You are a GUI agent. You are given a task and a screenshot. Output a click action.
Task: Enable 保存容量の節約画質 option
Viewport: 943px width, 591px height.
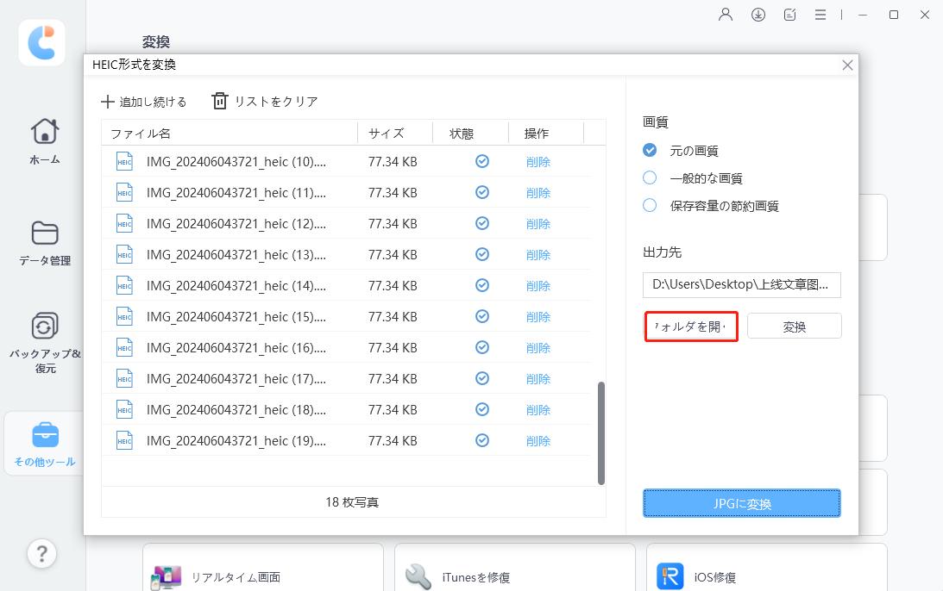pos(650,206)
